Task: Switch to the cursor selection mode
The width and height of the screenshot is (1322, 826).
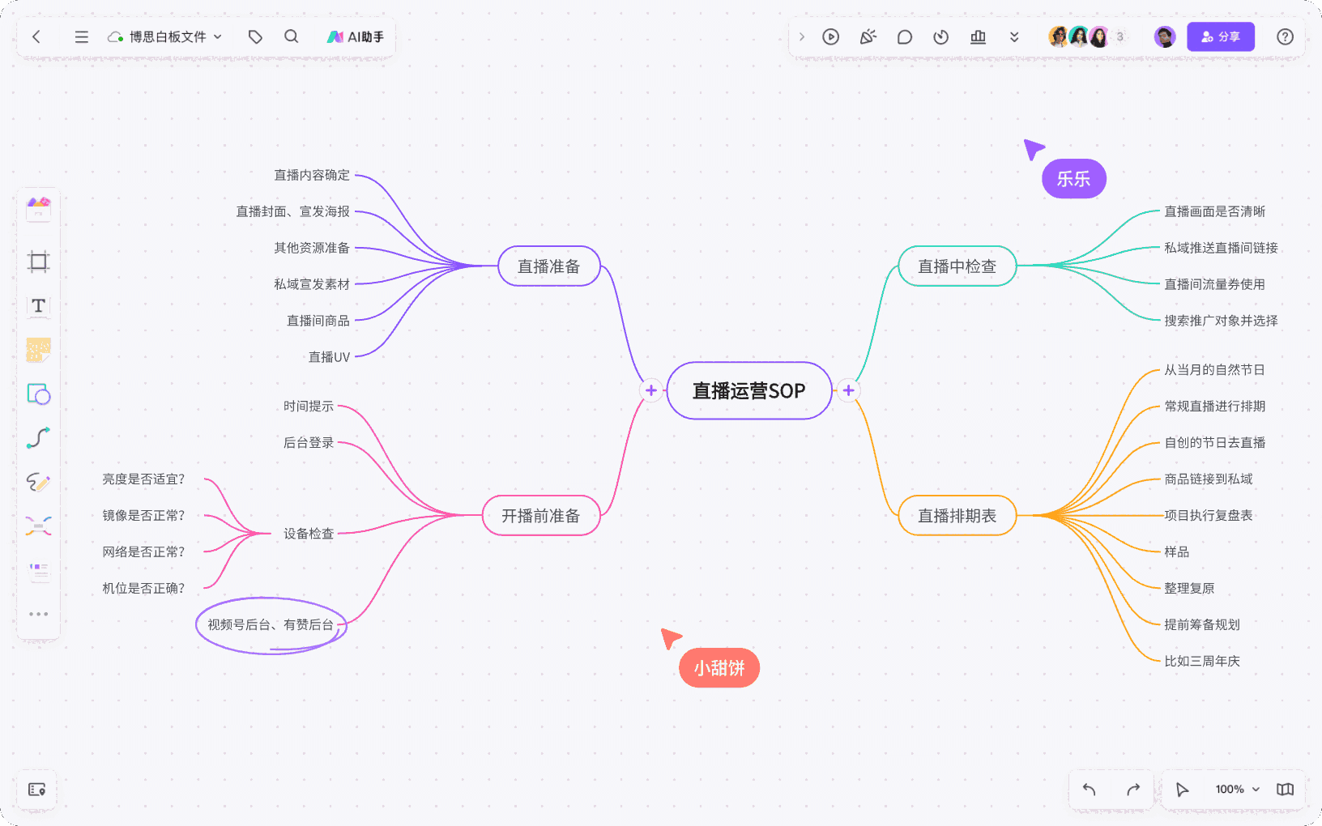Action: 1182,790
